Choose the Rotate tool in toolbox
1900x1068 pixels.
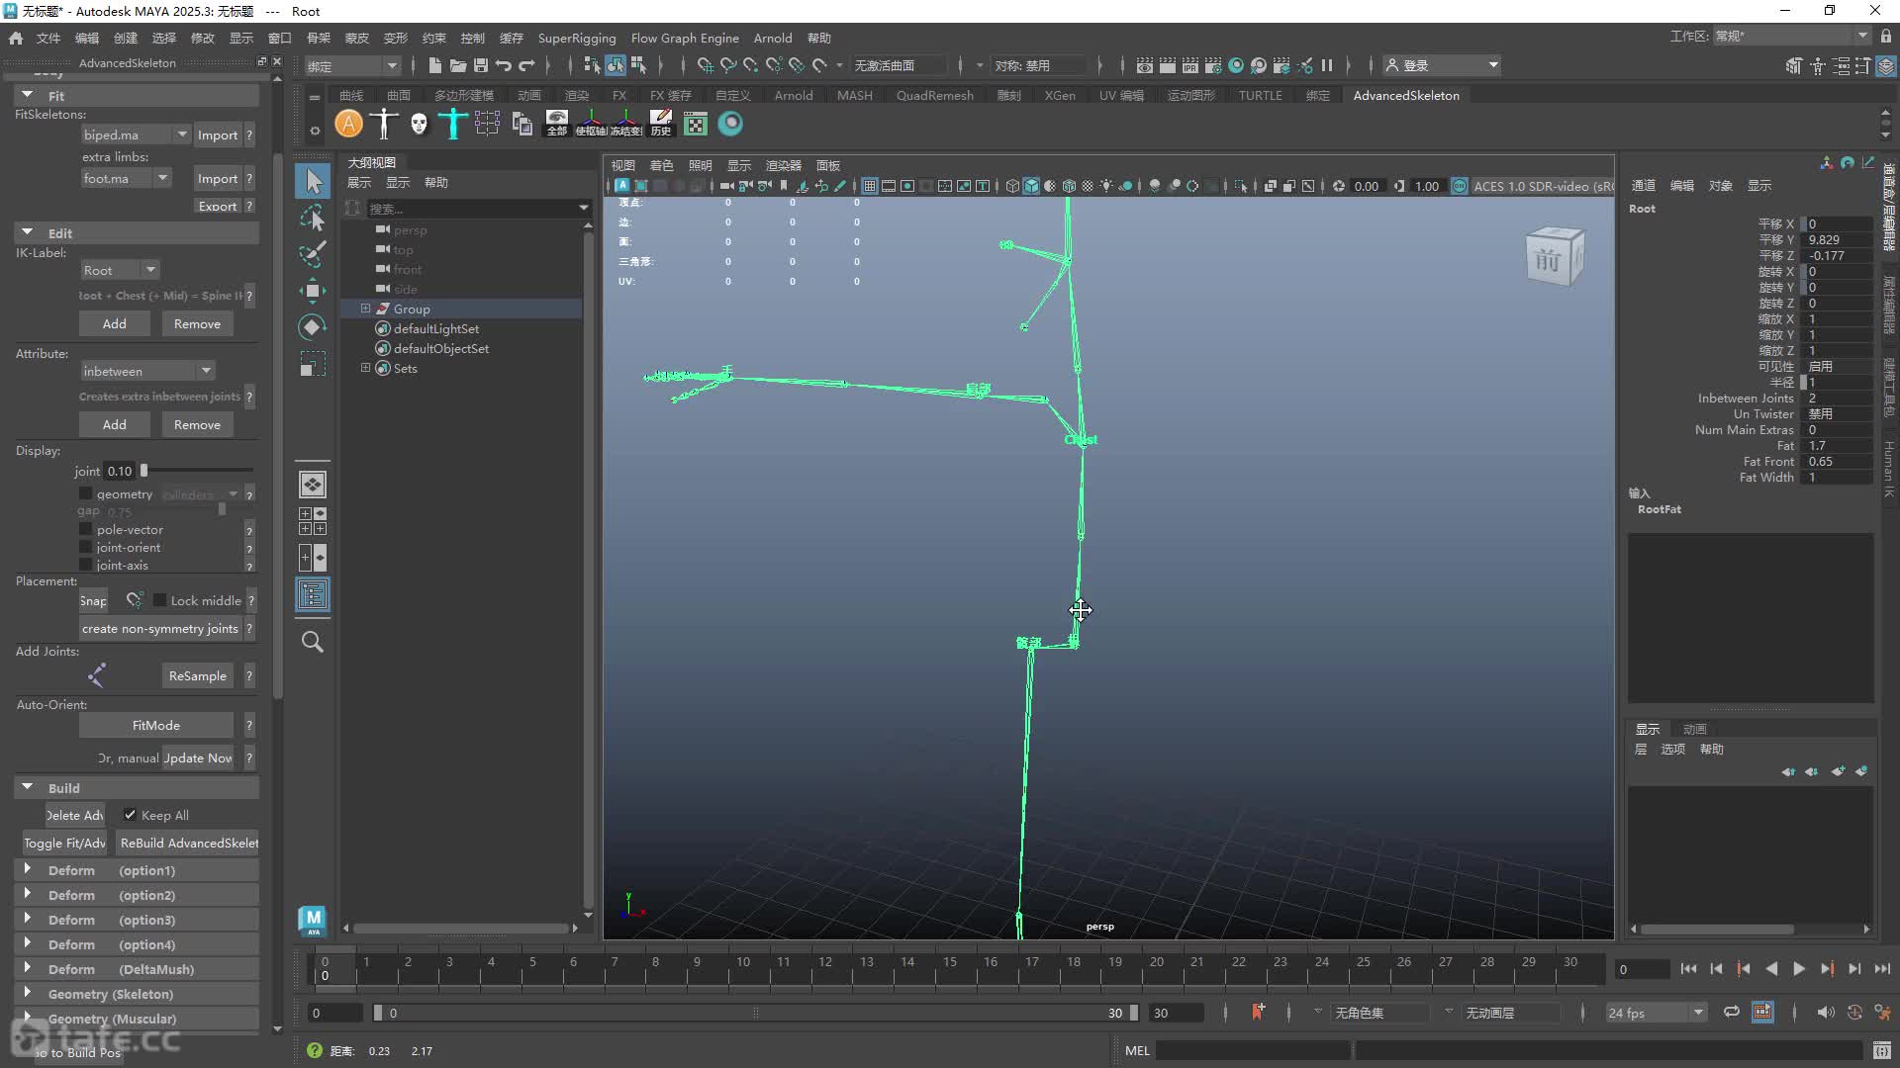point(313,327)
